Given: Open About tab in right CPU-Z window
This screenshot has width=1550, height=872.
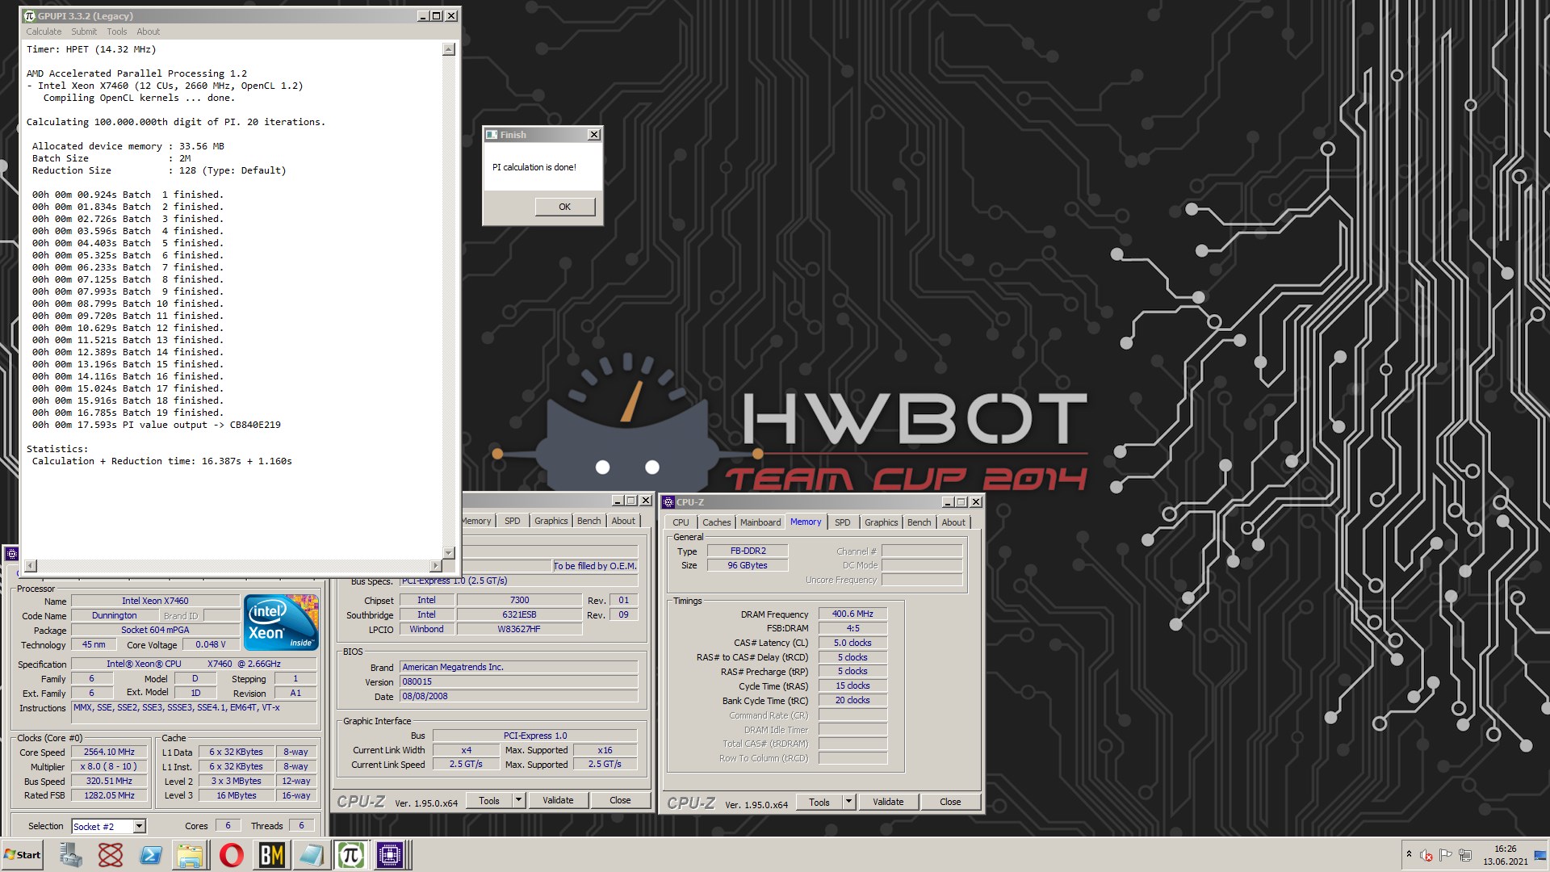Looking at the screenshot, I should click(x=953, y=522).
